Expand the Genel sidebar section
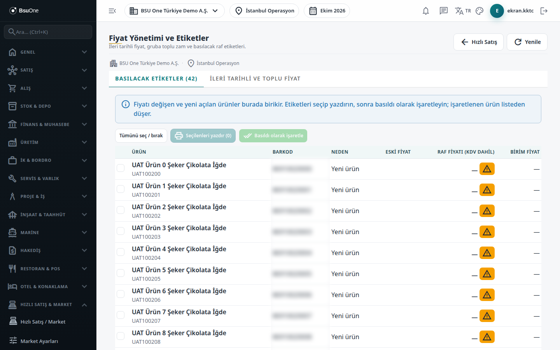 48,52
